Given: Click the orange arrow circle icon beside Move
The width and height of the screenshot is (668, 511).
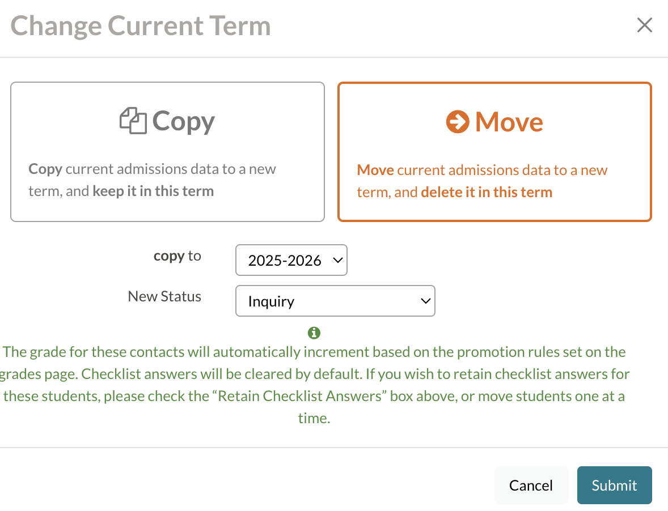Looking at the screenshot, I should click(458, 122).
